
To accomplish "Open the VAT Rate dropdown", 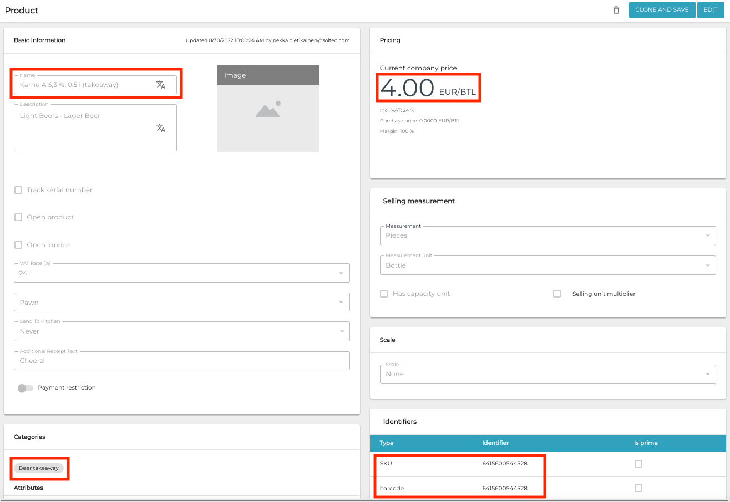I will click(x=181, y=273).
